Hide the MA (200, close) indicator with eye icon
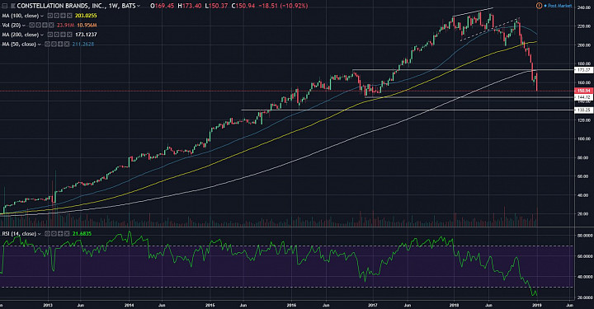This screenshot has width=594, height=309. pyautogui.click(x=50, y=35)
